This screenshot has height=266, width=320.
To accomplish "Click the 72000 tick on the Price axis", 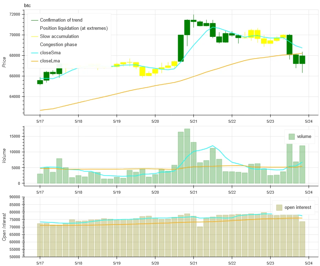I will tap(15, 14).
